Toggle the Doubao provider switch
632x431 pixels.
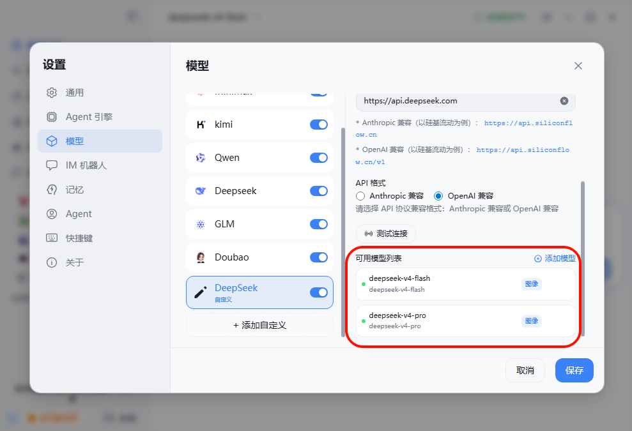(x=319, y=257)
